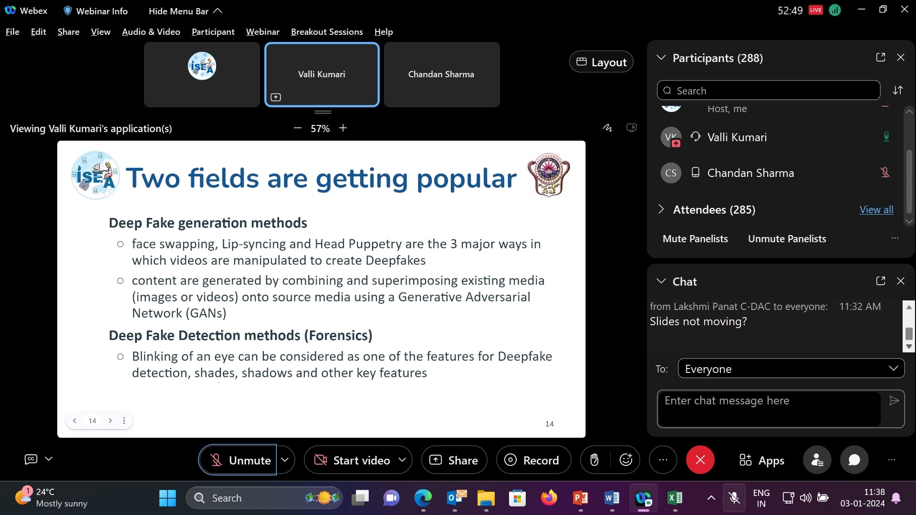Click the annotate pen icon
Screen dimensions: 916x515
click(607, 128)
